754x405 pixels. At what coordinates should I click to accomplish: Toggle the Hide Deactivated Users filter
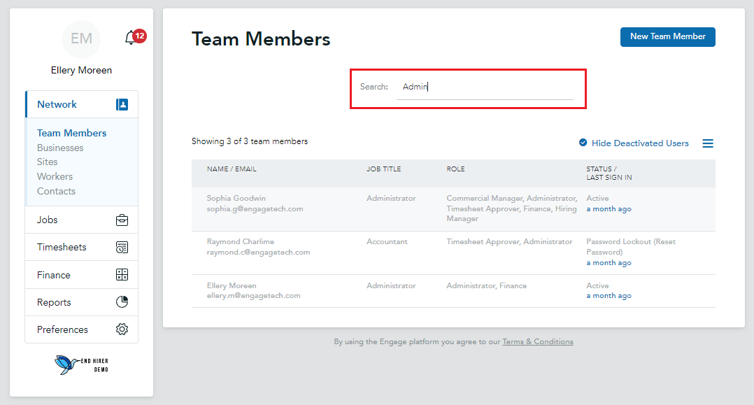[633, 143]
